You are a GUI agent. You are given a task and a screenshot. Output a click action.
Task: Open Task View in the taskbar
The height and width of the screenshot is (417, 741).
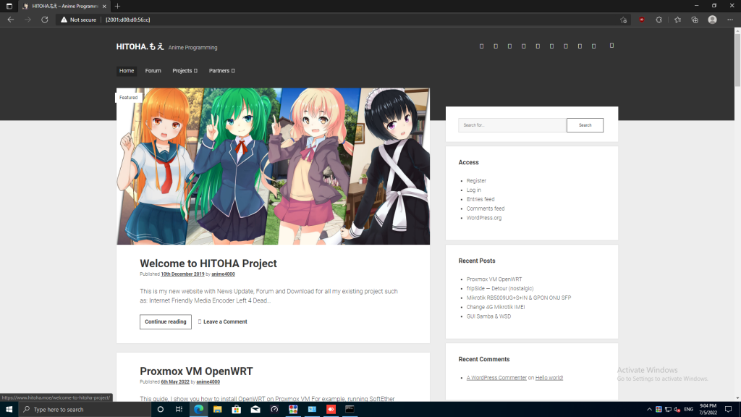pyautogui.click(x=179, y=410)
